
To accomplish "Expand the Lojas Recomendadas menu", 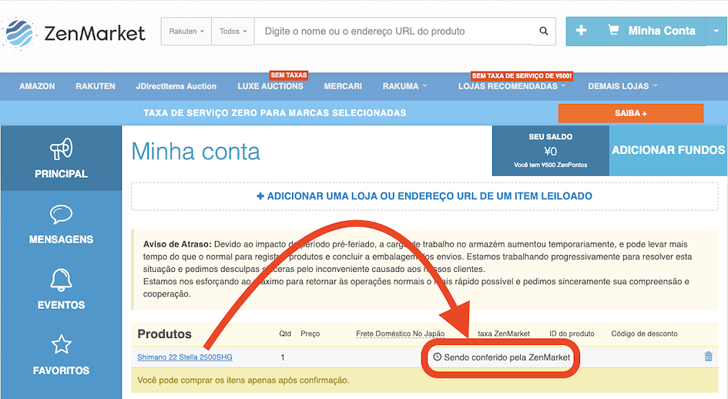I will tap(512, 86).
